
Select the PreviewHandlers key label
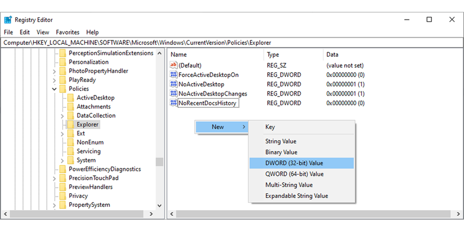click(91, 187)
